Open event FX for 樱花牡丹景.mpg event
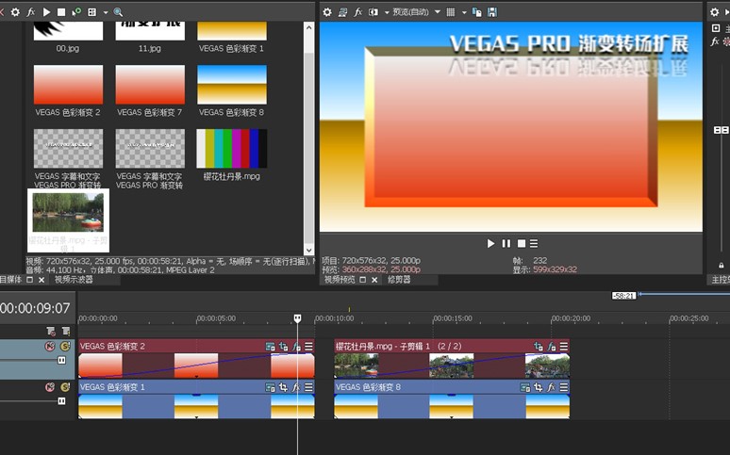This screenshot has width=730, height=455. pos(552,347)
